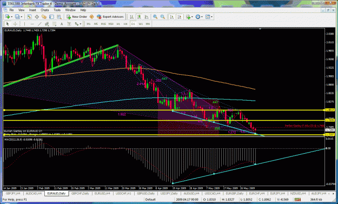Switch to M1 timeframe

89,24
